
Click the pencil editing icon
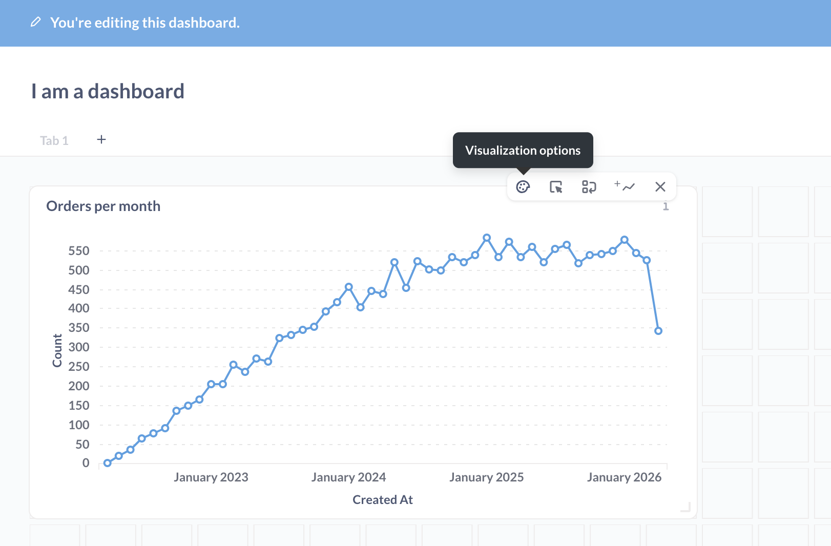pyautogui.click(x=35, y=22)
